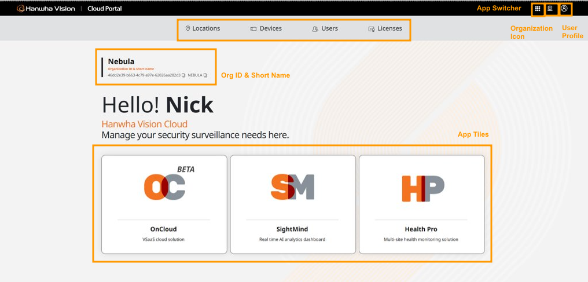
Task: Click 'Organization ID & Short name' small label
Action: pos(131,69)
